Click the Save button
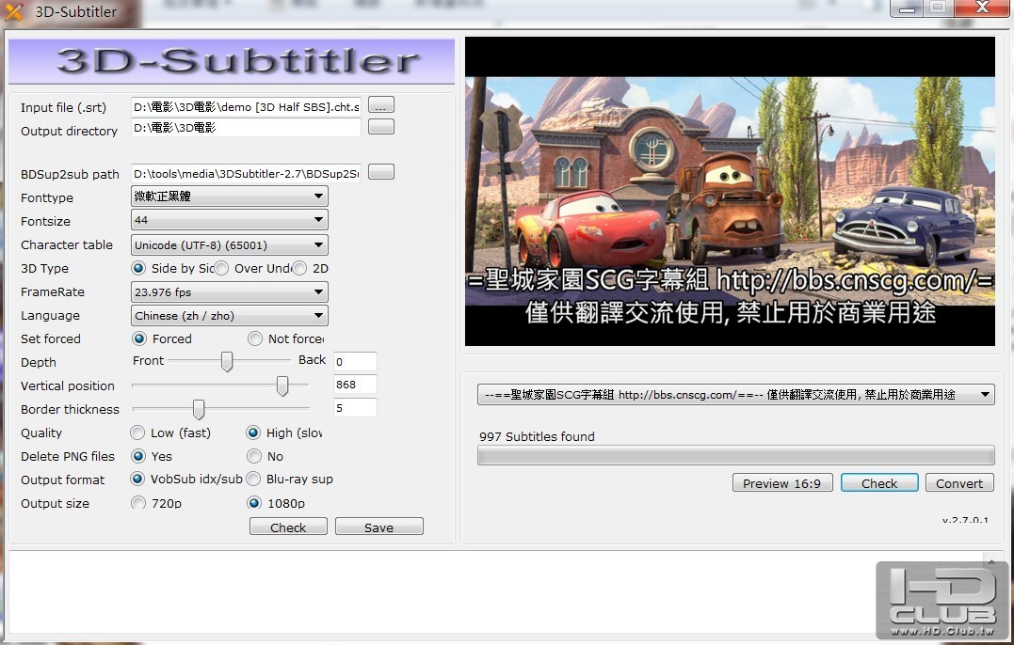 (x=379, y=527)
